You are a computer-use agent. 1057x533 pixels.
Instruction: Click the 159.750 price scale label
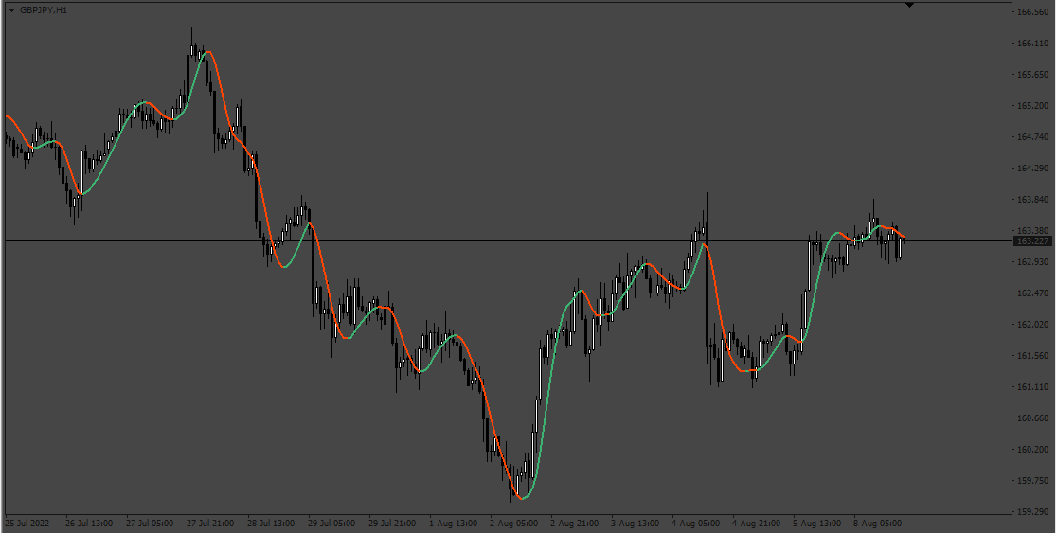tap(1032, 480)
